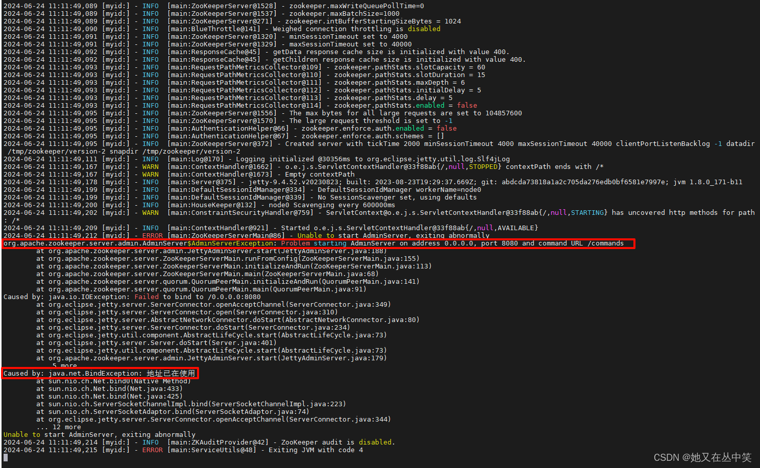Click 'zookeeper.pathStats.slotDuration = 15' text
The height and width of the screenshot is (468, 760).
(409, 75)
